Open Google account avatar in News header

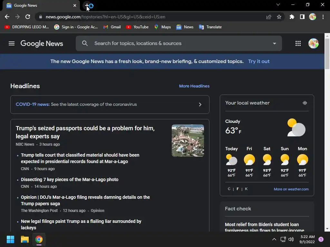pos(313,43)
